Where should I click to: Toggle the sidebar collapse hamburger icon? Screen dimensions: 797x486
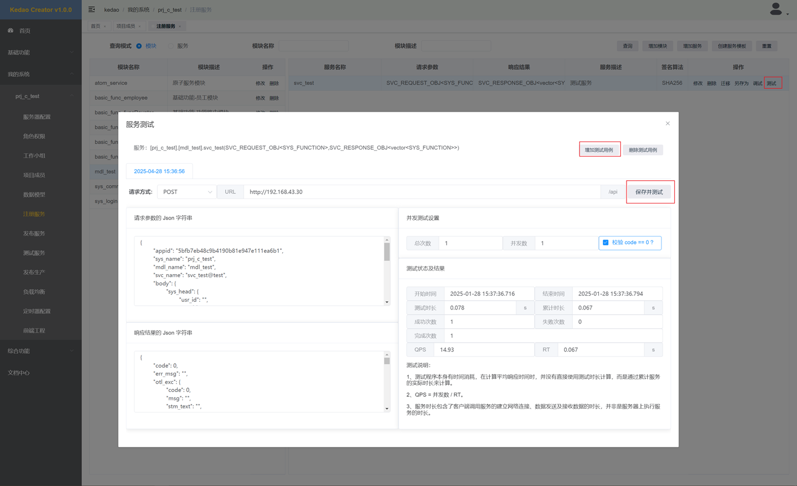pos(92,9)
